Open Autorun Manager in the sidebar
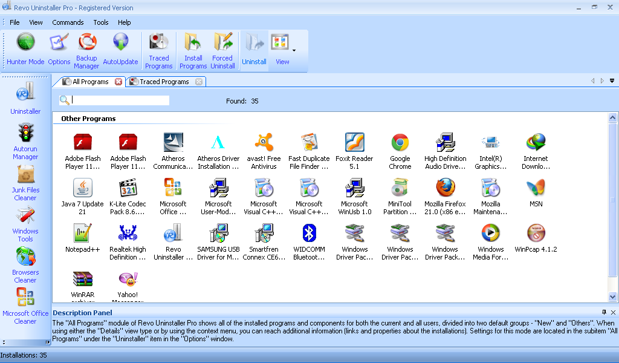 tap(25, 142)
